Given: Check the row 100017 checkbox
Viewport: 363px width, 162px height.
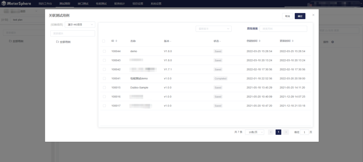Looking at the screenshot, I should (104, 105).
